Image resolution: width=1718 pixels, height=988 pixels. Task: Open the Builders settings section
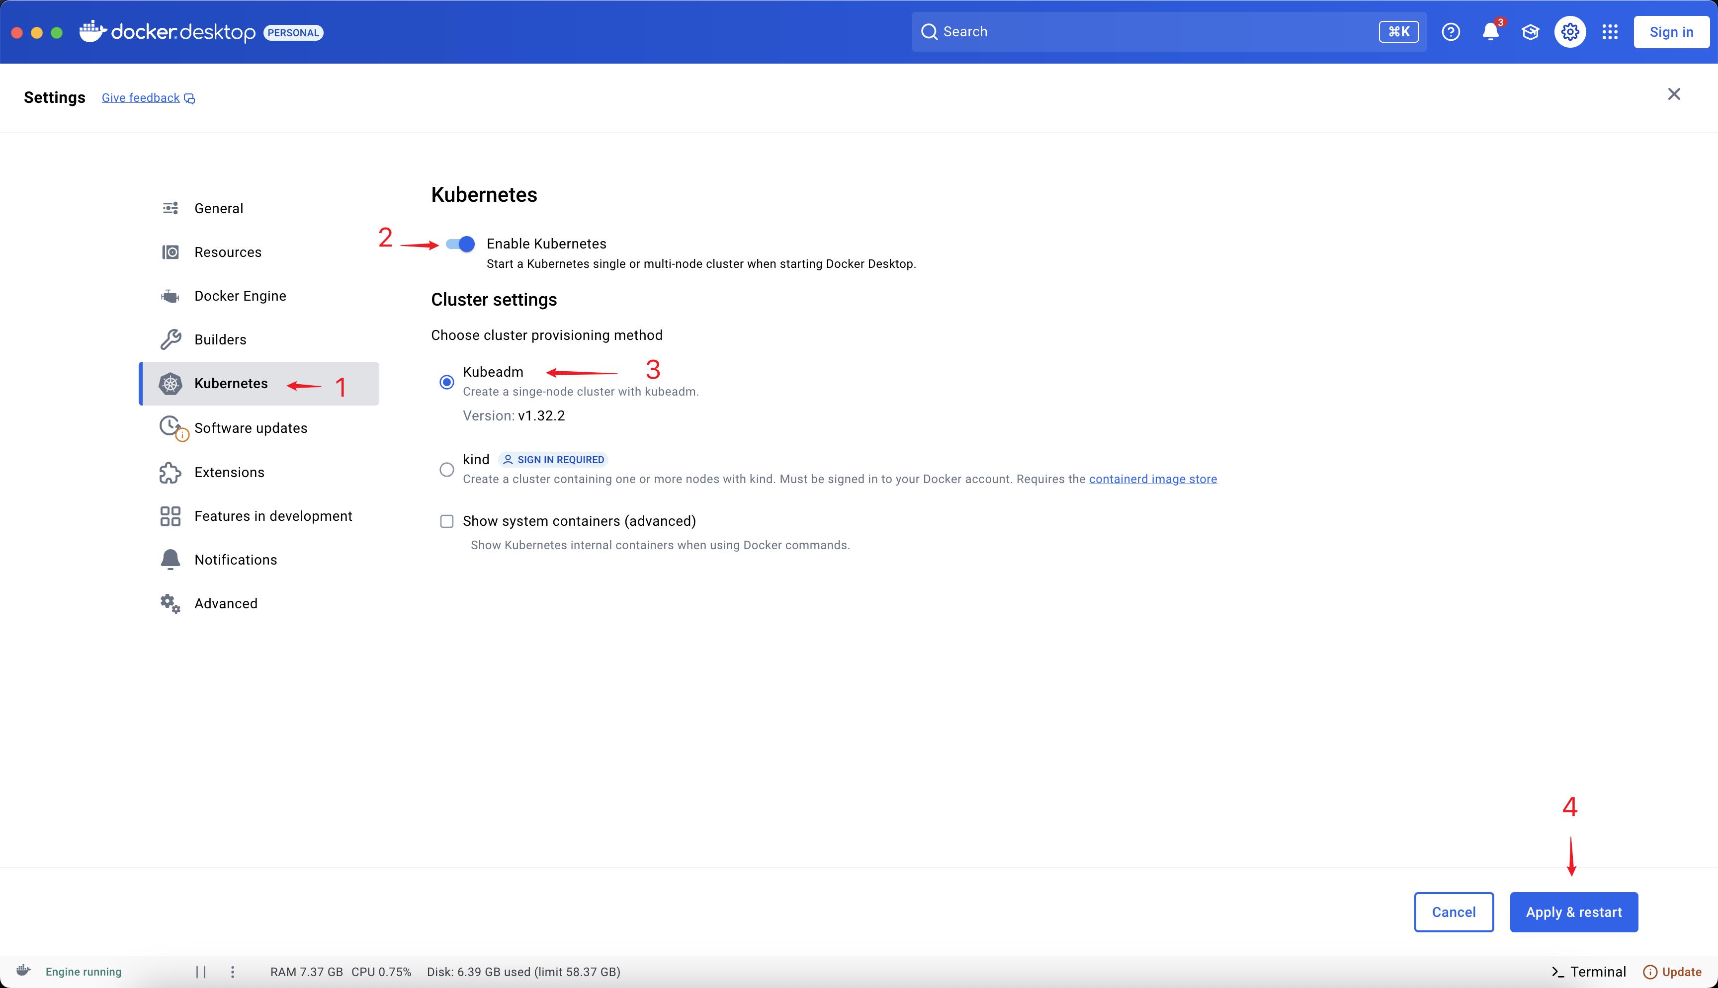click(x=259, y=339)
